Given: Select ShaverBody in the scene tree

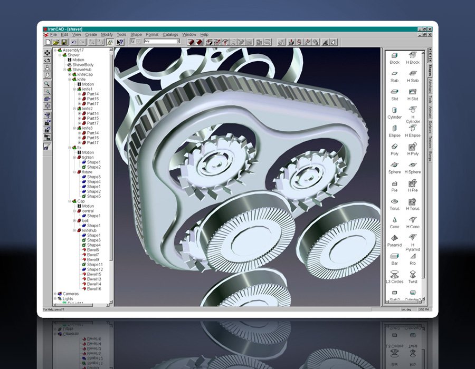Looking at the screenshot, I should (x=83, y=65).
